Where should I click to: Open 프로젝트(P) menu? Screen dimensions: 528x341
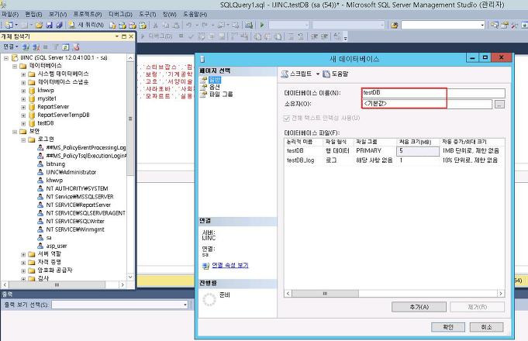[88, 15]
